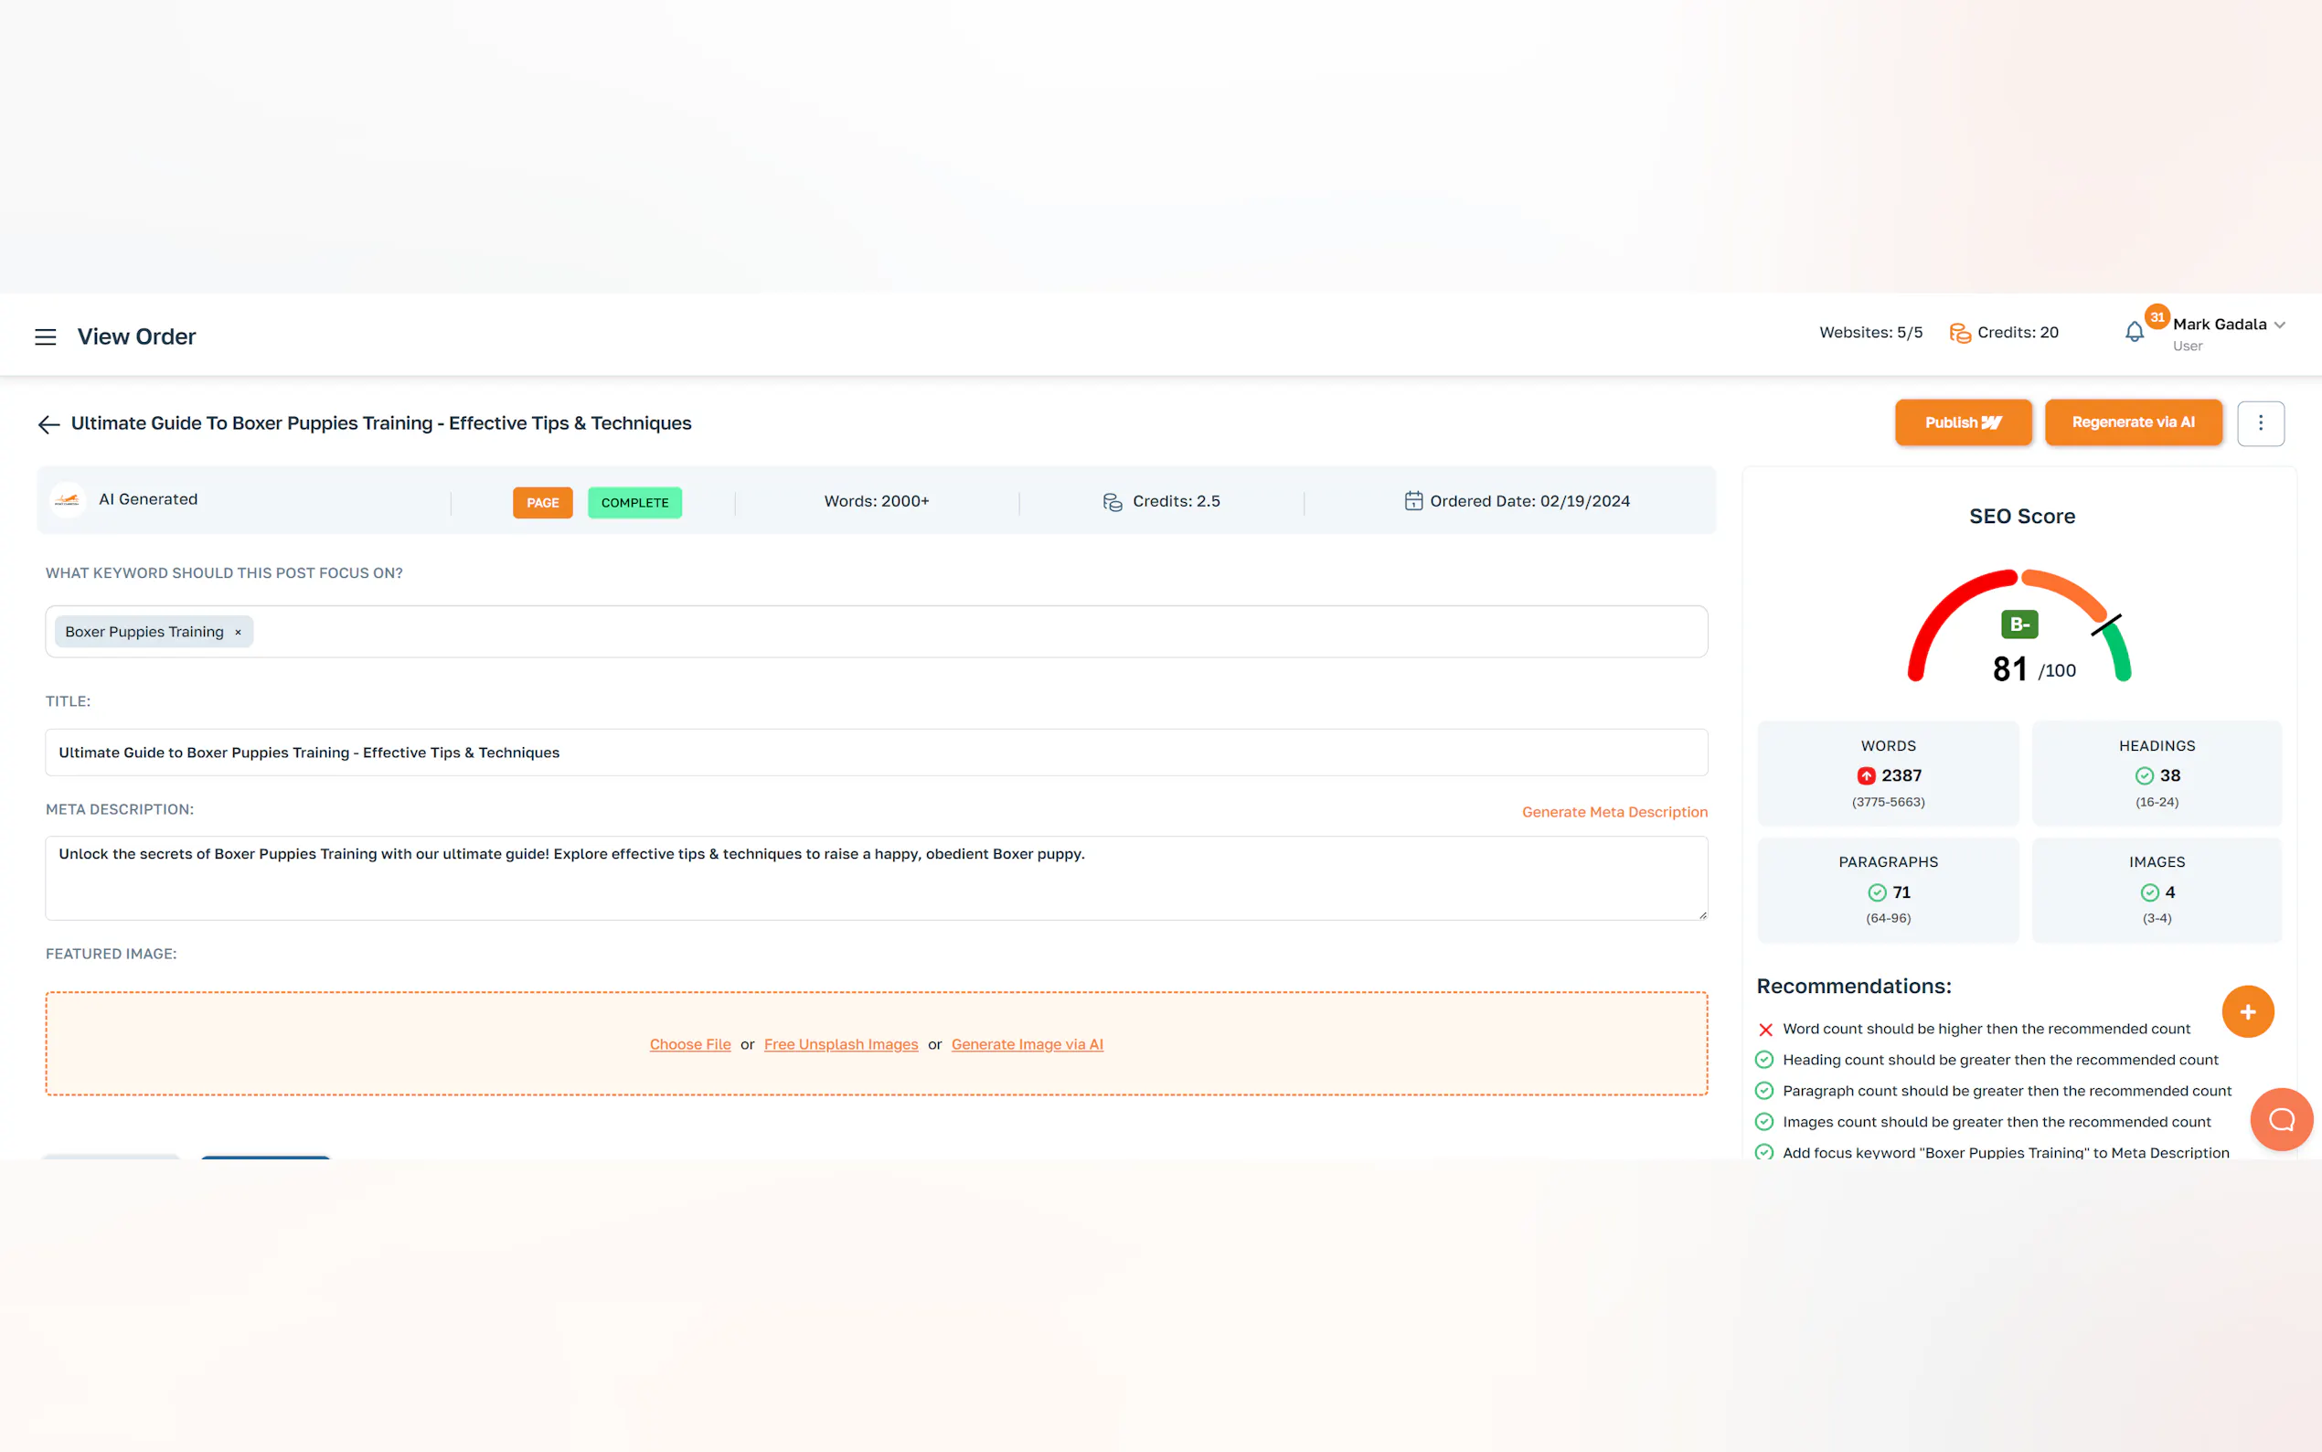Click Generate Meta Description link

coord(1614,813)
